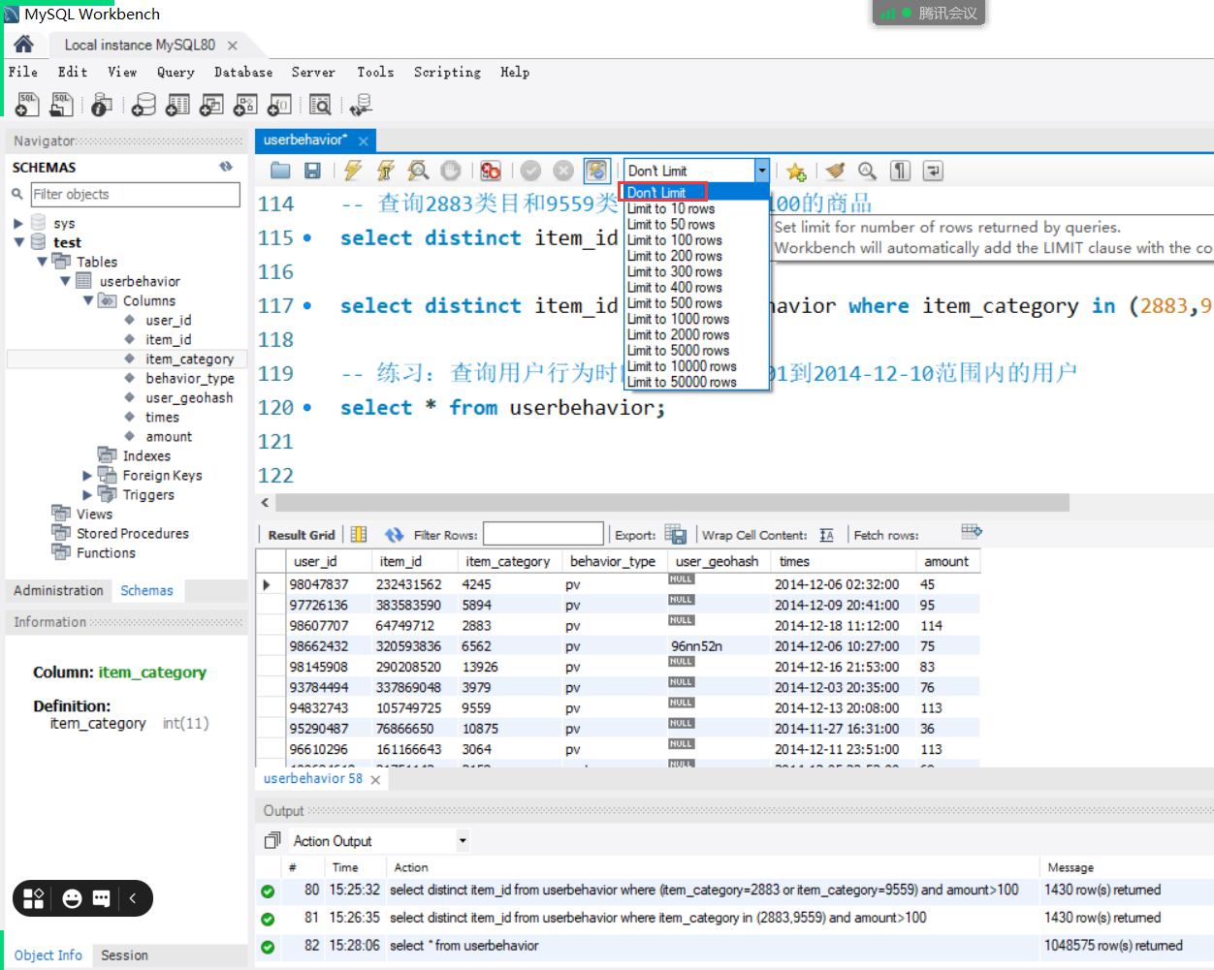Execute the query with lightning icon

[353, 171]
